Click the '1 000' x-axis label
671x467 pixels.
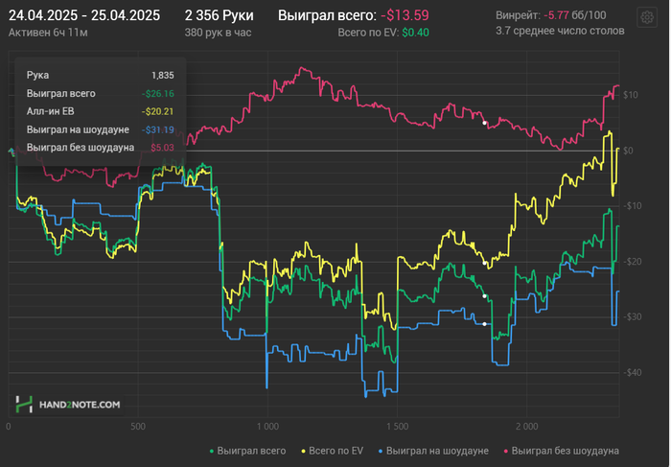267,425
